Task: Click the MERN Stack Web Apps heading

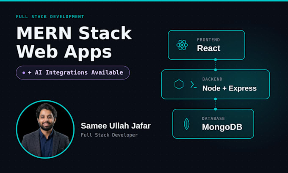Action: [74, 43]
